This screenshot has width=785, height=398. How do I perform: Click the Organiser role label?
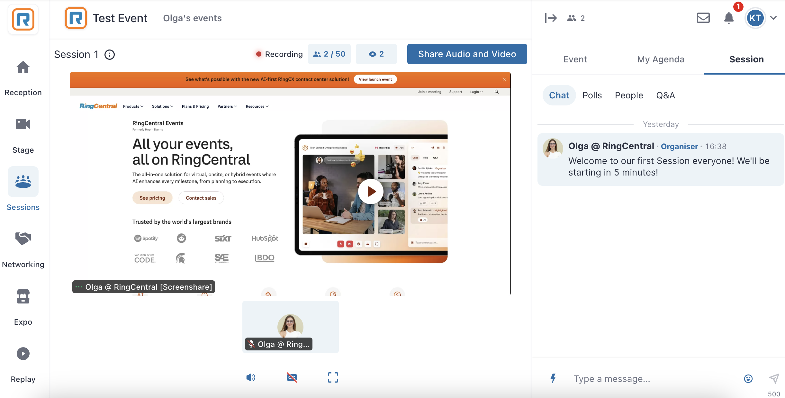pos(679,147)
